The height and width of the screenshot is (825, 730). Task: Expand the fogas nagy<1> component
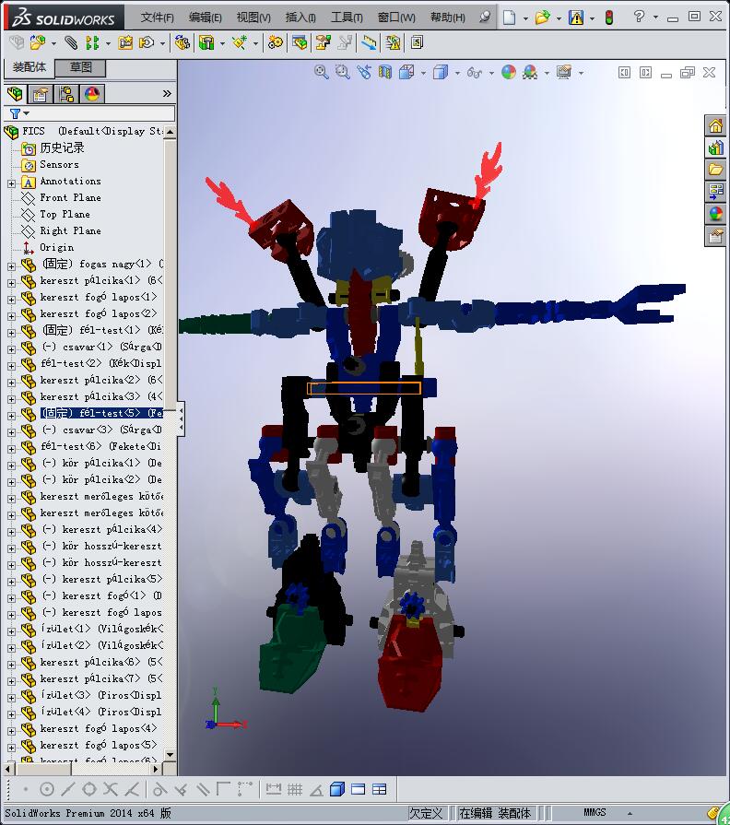pyautogui.click(x=12, y=266)
